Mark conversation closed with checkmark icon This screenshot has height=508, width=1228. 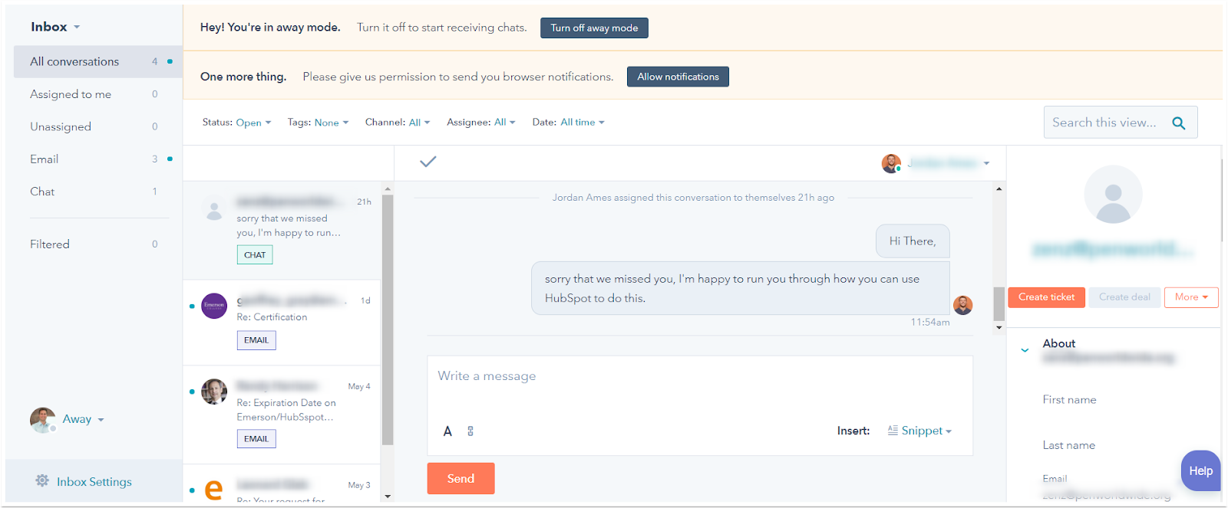[x=428, y=162]
